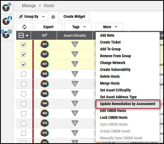164x144 pixels.
Task: Check the box for host scoring 338
Action: point(24,74)
